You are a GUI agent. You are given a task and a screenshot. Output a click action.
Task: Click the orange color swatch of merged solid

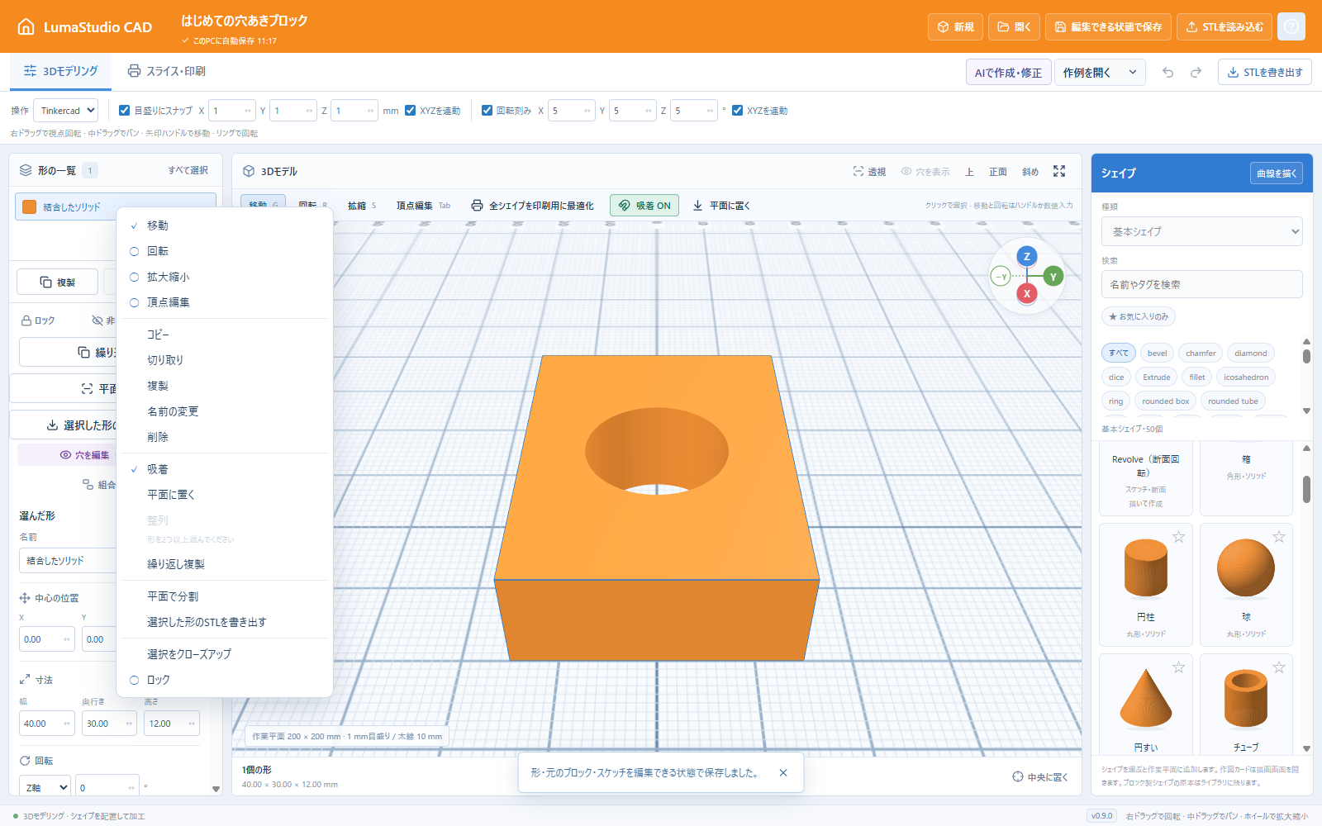pyautogui.click(x=30, y=206)
